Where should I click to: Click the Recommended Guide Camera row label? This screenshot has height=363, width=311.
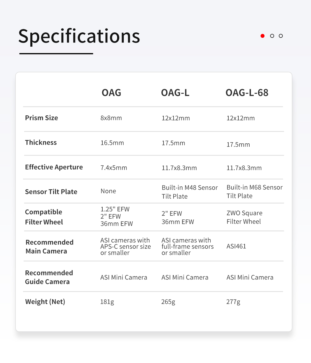point(49,277)
